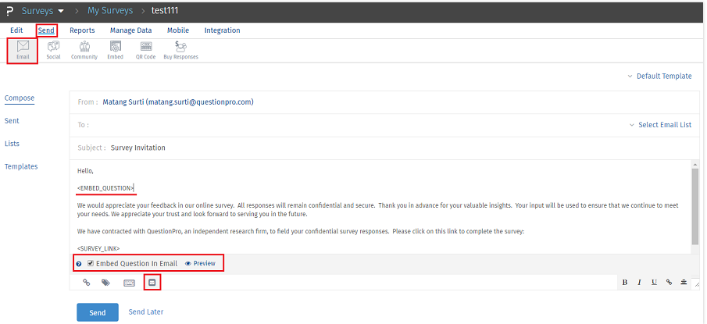Click the Send Later link
707x324 pixels.
(x=146, y=312)
